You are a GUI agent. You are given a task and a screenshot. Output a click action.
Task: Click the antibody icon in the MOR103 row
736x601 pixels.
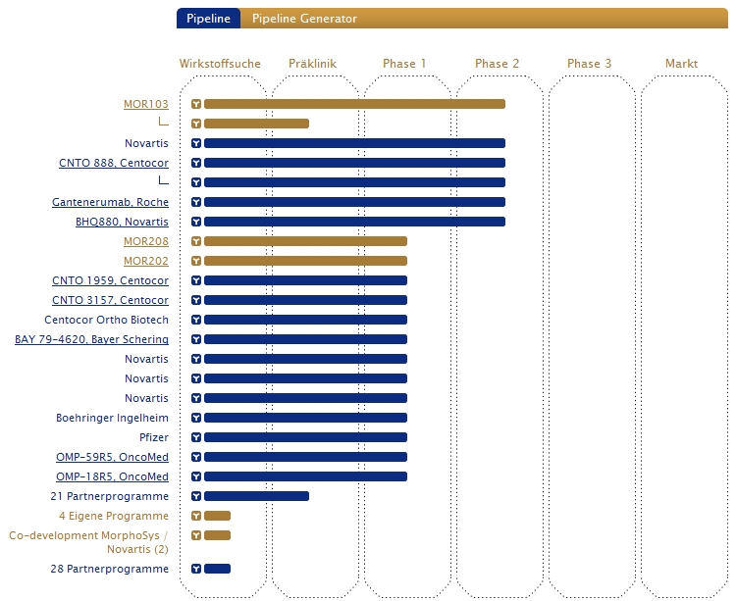click(x=196, y=104)
